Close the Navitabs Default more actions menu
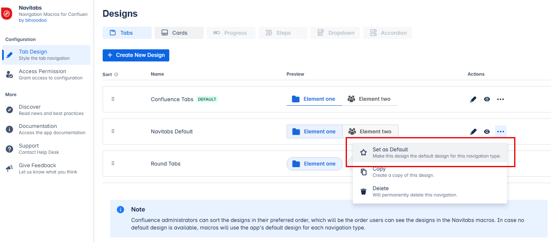 coord(500,132)
